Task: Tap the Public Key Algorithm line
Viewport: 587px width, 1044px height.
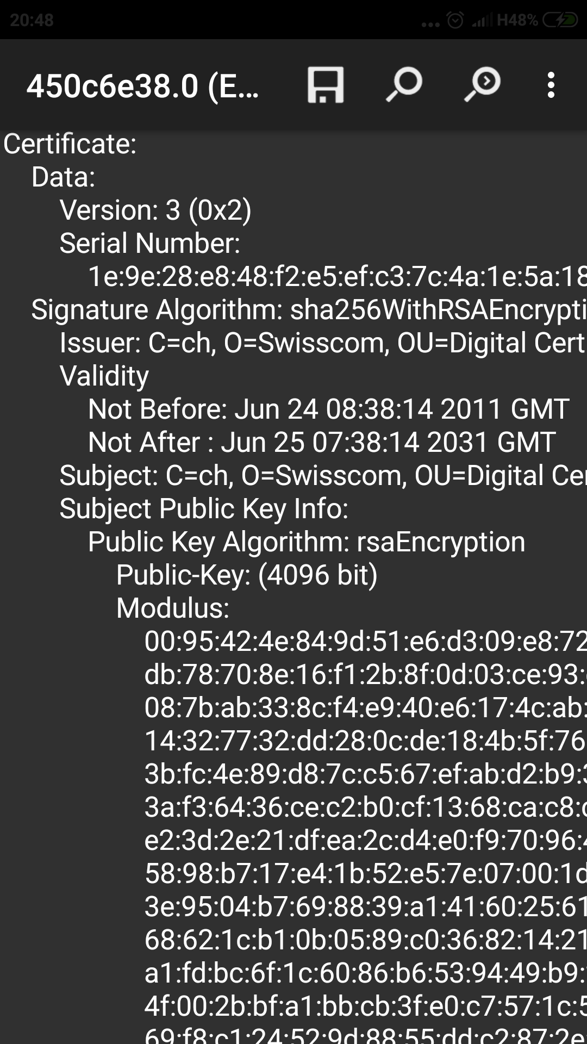Action: 307,542
